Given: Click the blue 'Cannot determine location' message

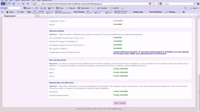Looking at the screenshot, I should pos(151,53).
